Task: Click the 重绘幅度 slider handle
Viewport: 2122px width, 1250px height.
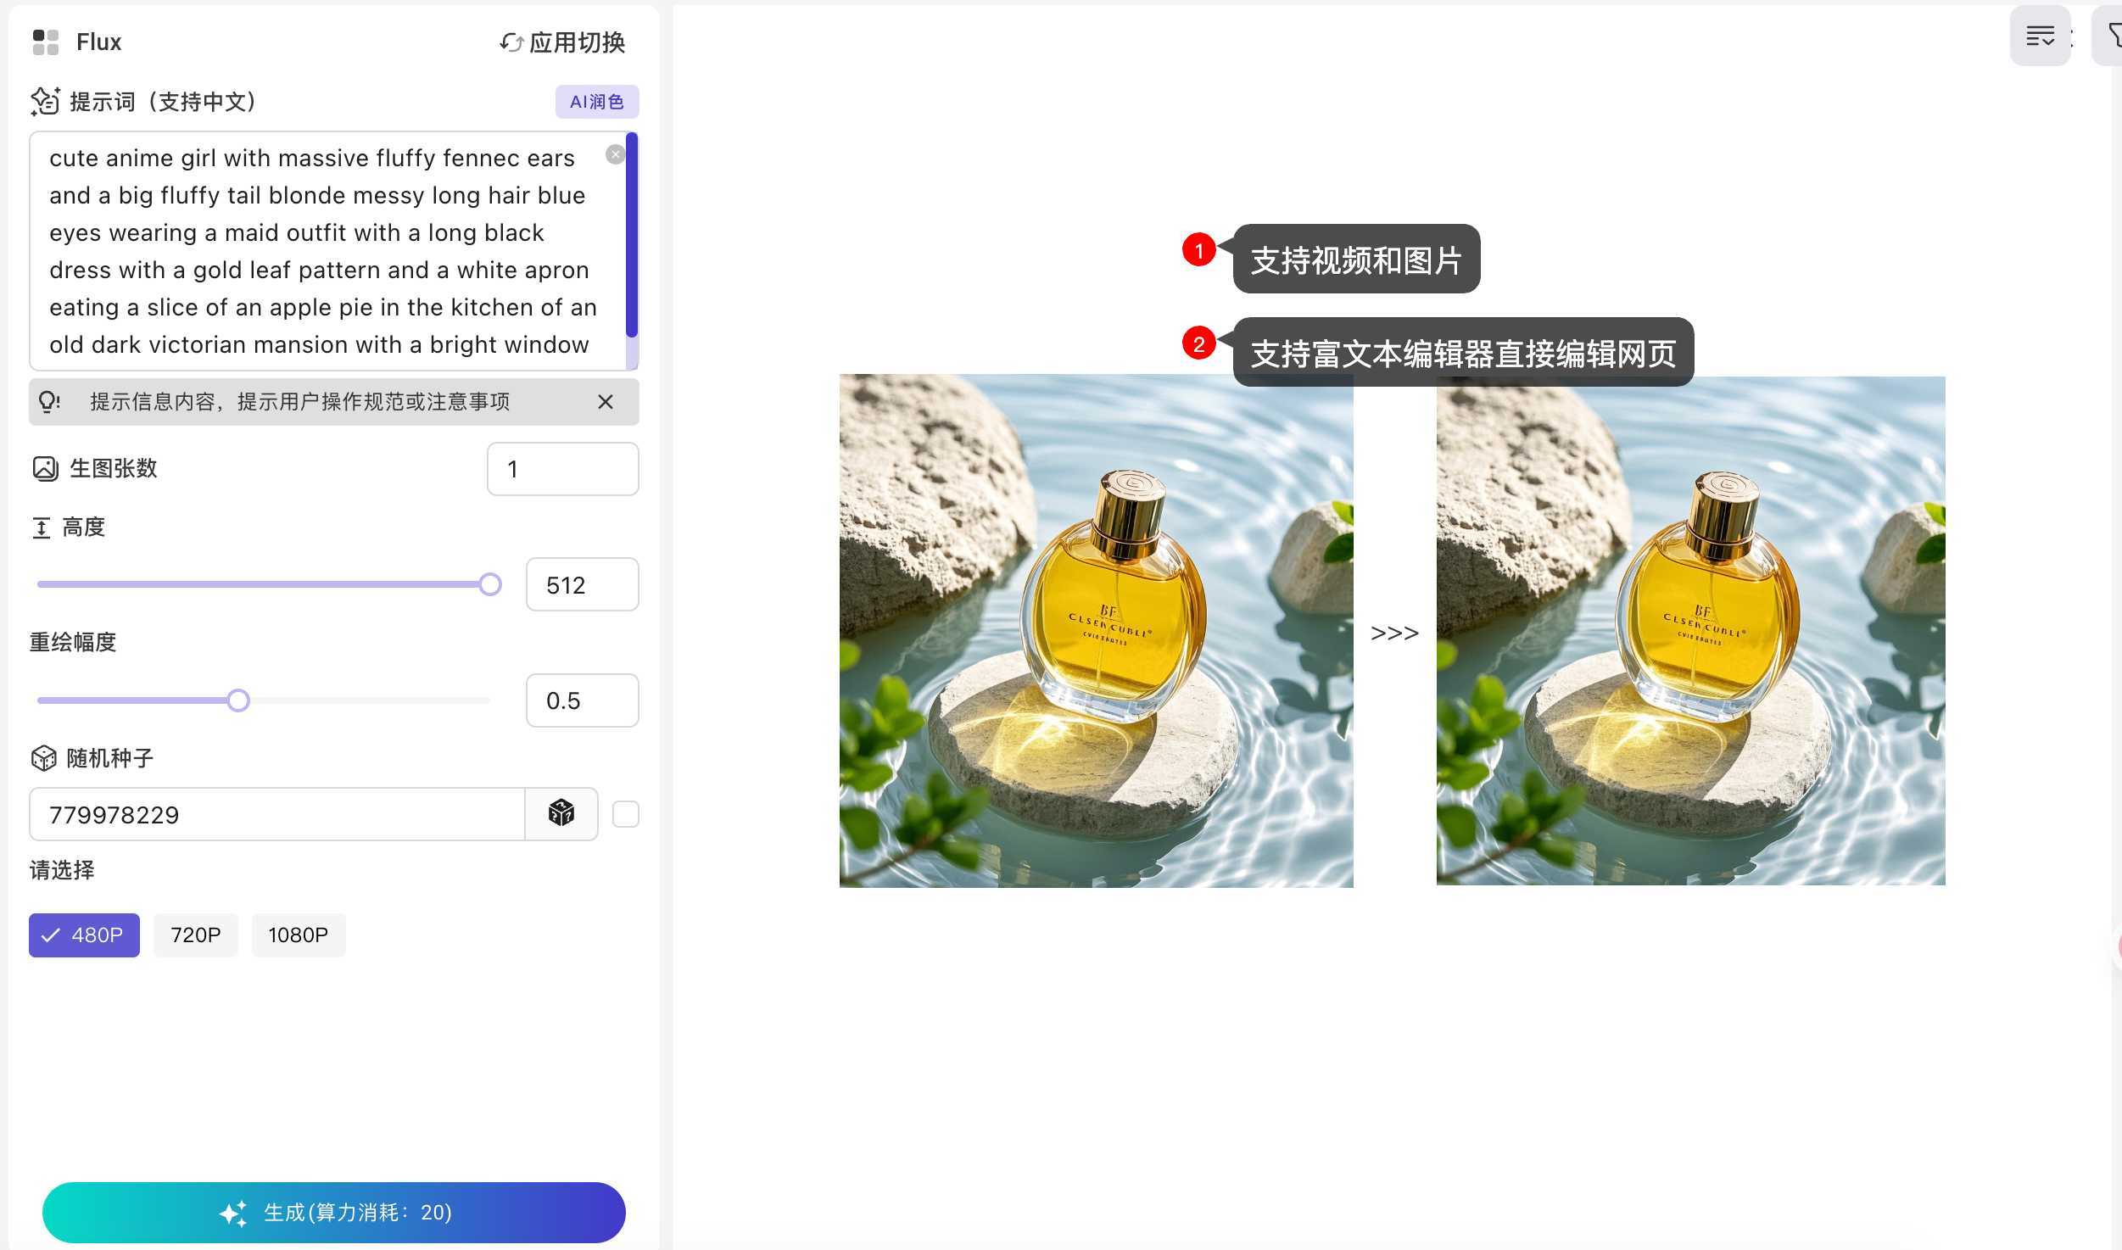Action: pos(238,700)
